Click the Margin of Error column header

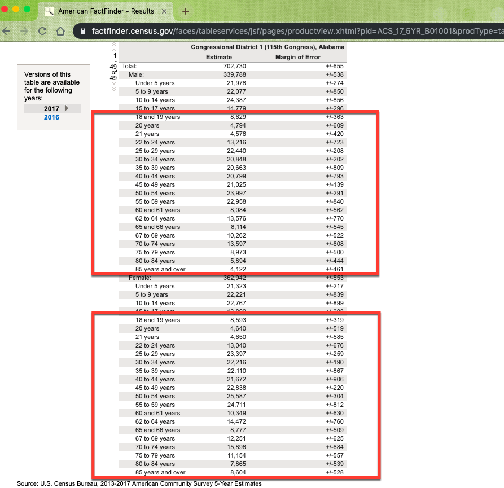point(297,57)
